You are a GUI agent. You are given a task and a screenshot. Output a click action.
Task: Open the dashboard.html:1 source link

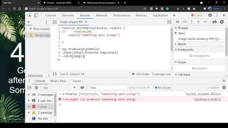click(x=207, y=99)
